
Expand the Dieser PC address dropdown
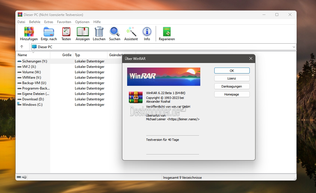(294, 47)
